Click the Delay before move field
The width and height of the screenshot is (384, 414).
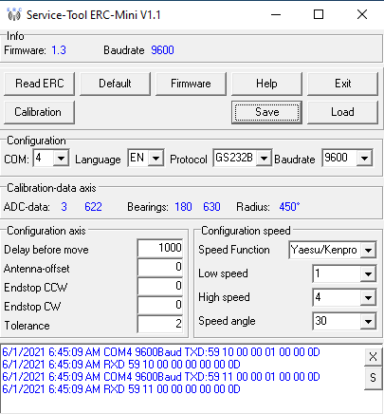[160, 248]
